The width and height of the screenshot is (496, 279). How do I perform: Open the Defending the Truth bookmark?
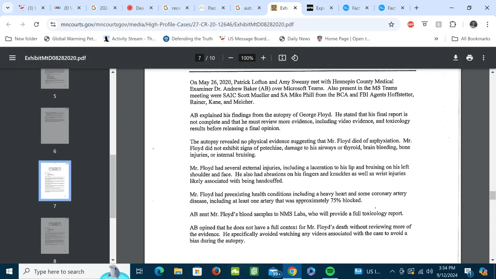coord(188,39)
